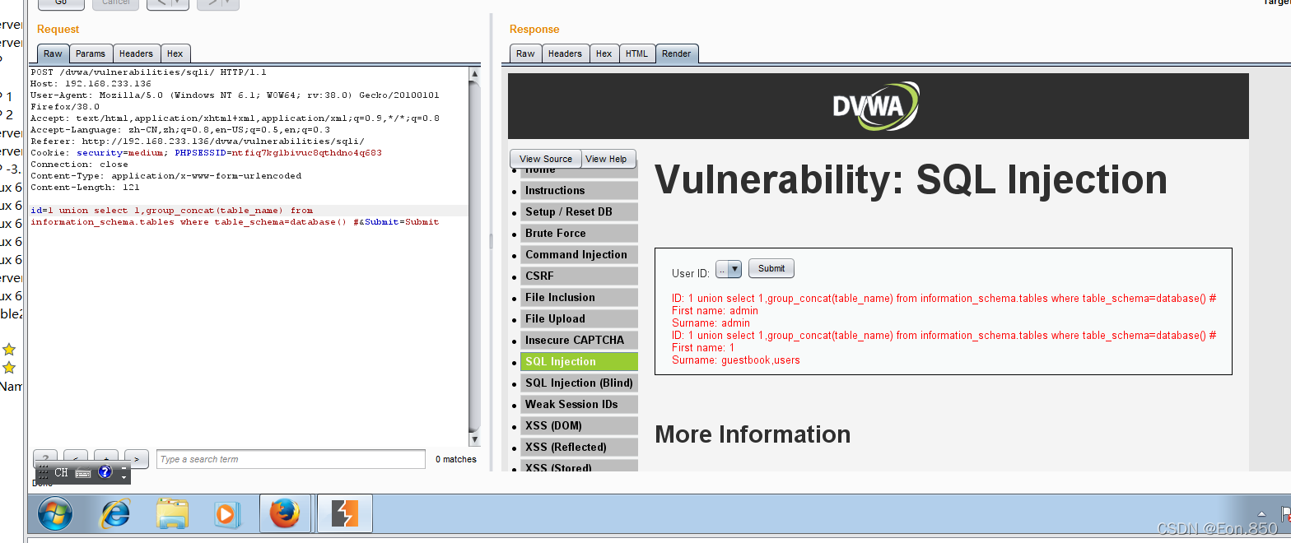
Task: Select the Render tab in the Response panel
Action: [677, 53]
